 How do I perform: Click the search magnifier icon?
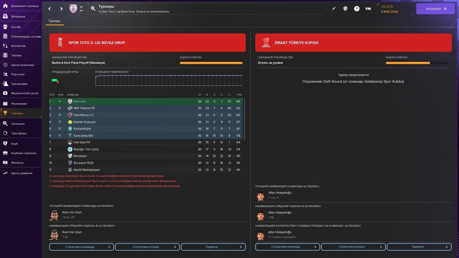tap(93, 9)
